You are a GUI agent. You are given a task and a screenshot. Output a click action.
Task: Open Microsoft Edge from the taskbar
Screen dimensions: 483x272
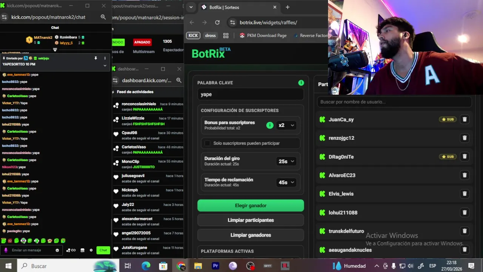(146, 266)
